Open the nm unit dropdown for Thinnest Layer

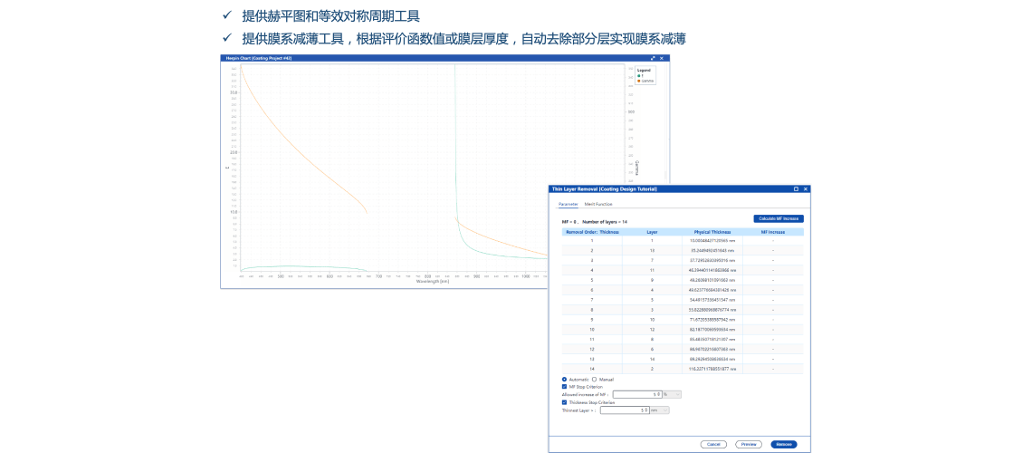pos(661,410)
